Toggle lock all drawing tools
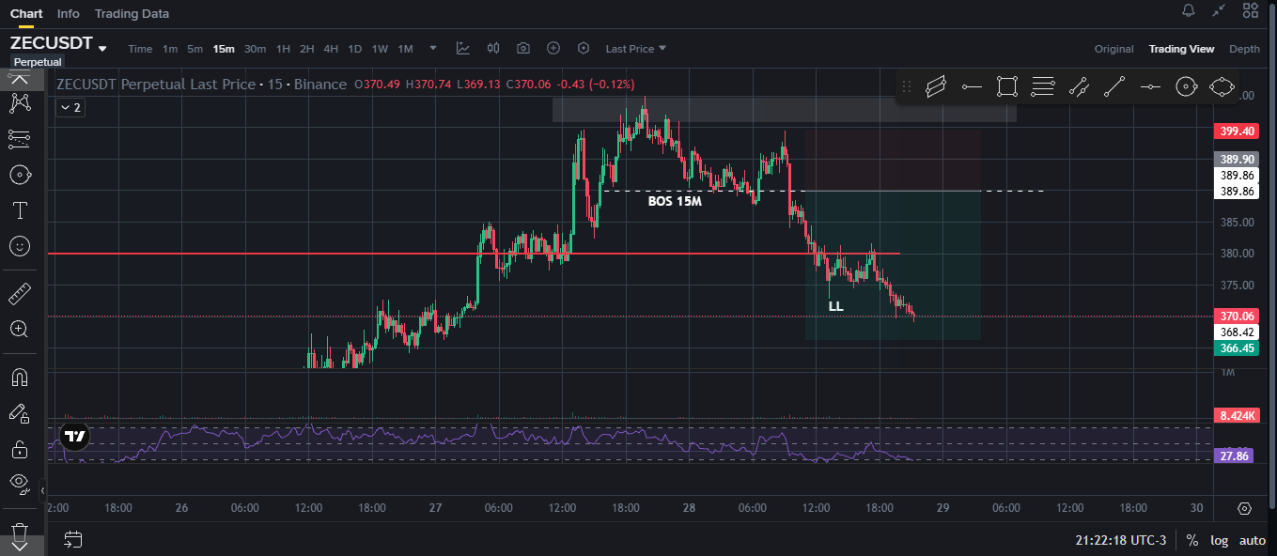 (x=19, y=449)
